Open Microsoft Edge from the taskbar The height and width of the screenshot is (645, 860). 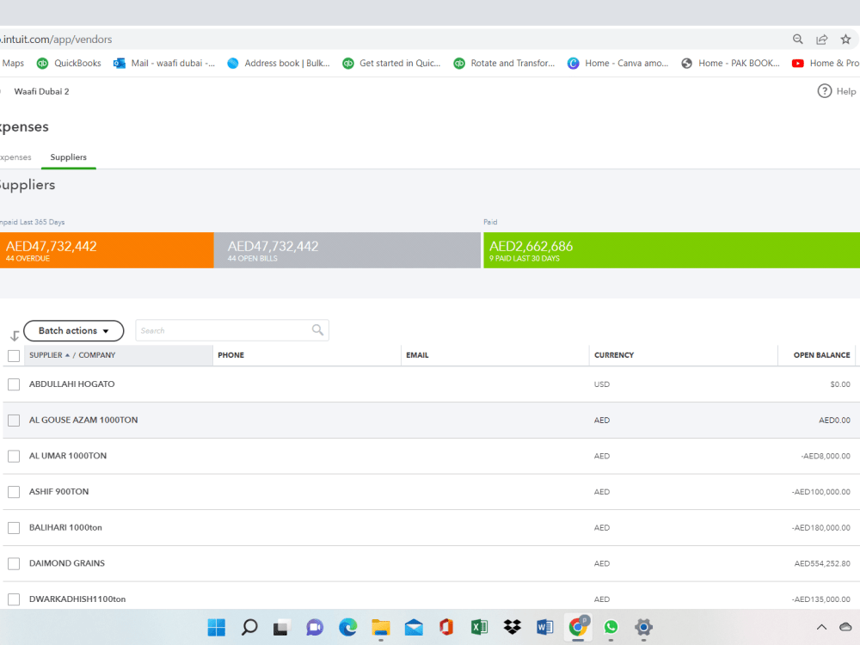click(x=347, y=627)
